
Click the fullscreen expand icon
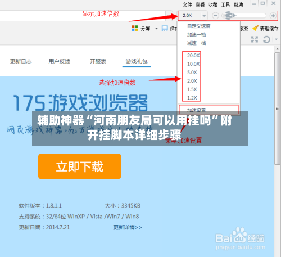point(255,39)
